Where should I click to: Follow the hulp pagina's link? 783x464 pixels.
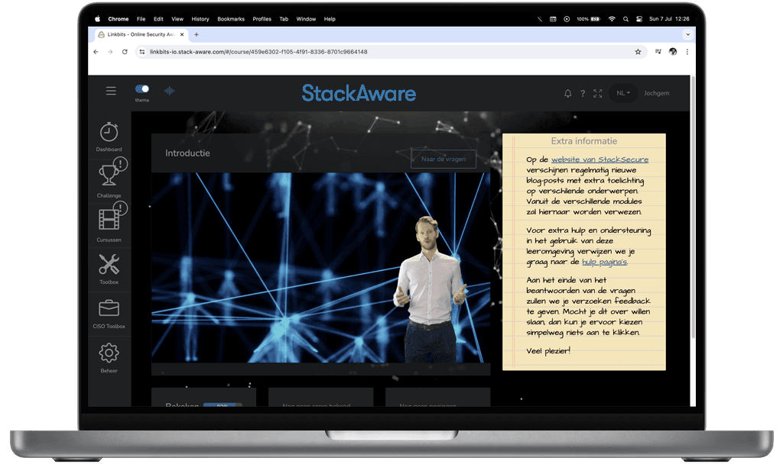tap(604, 262)
